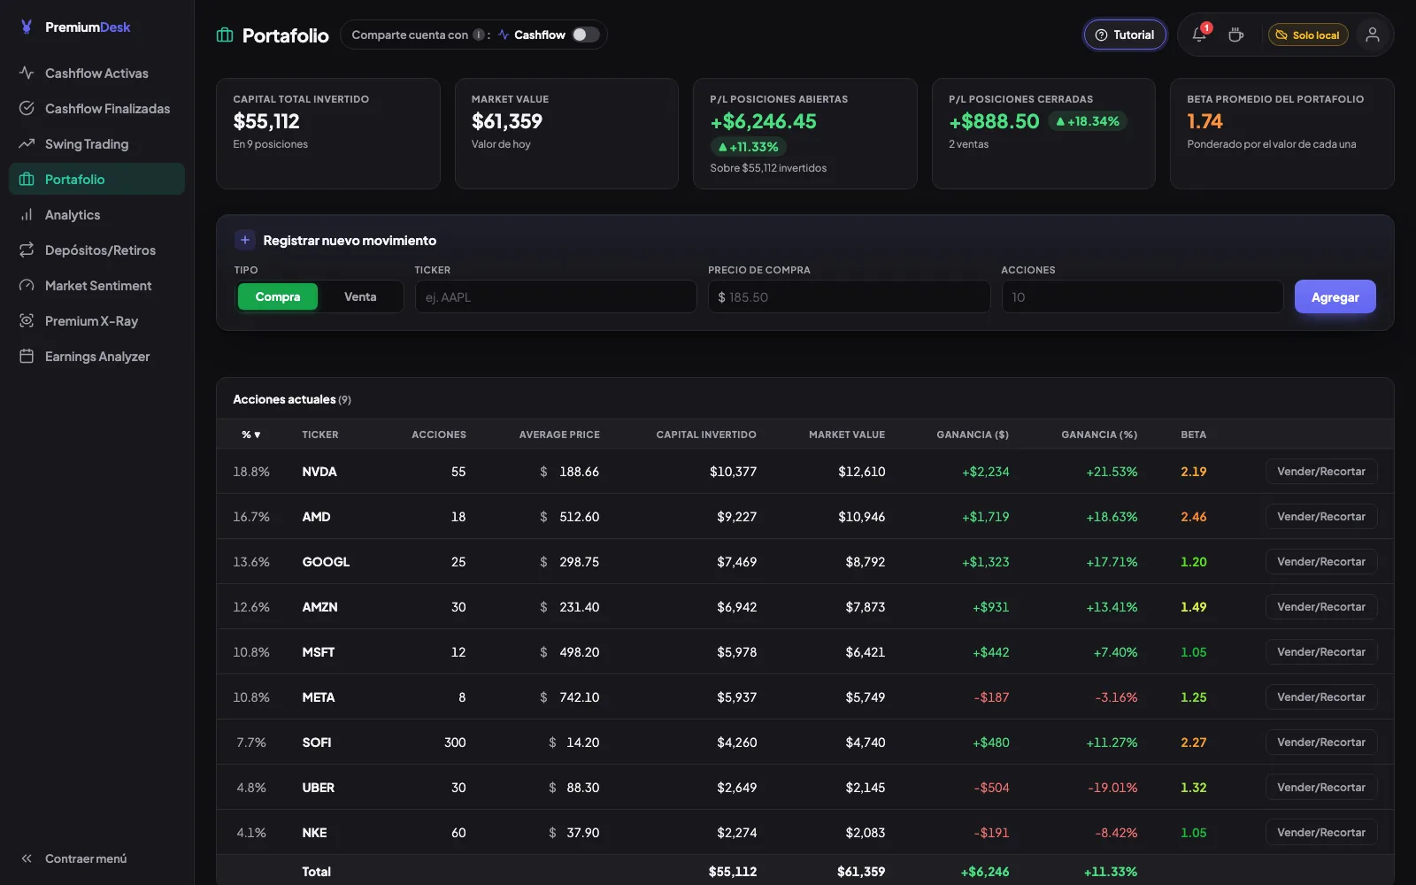The width and height of the screenshot is (1416, 885).
Task: Click the TICKER column header
Action: tap(320, 435)
